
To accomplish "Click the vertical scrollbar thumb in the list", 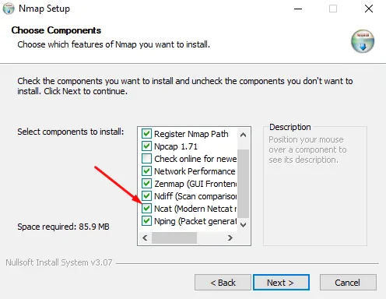I will (x=243, y=184).
